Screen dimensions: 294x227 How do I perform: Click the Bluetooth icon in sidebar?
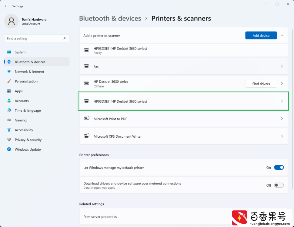9,62
